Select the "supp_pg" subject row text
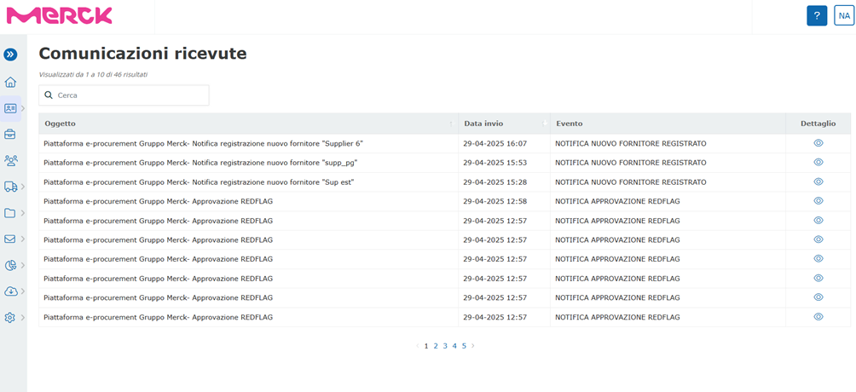The image size is (856, 392). pyautogui.click(x=200, y=162)
